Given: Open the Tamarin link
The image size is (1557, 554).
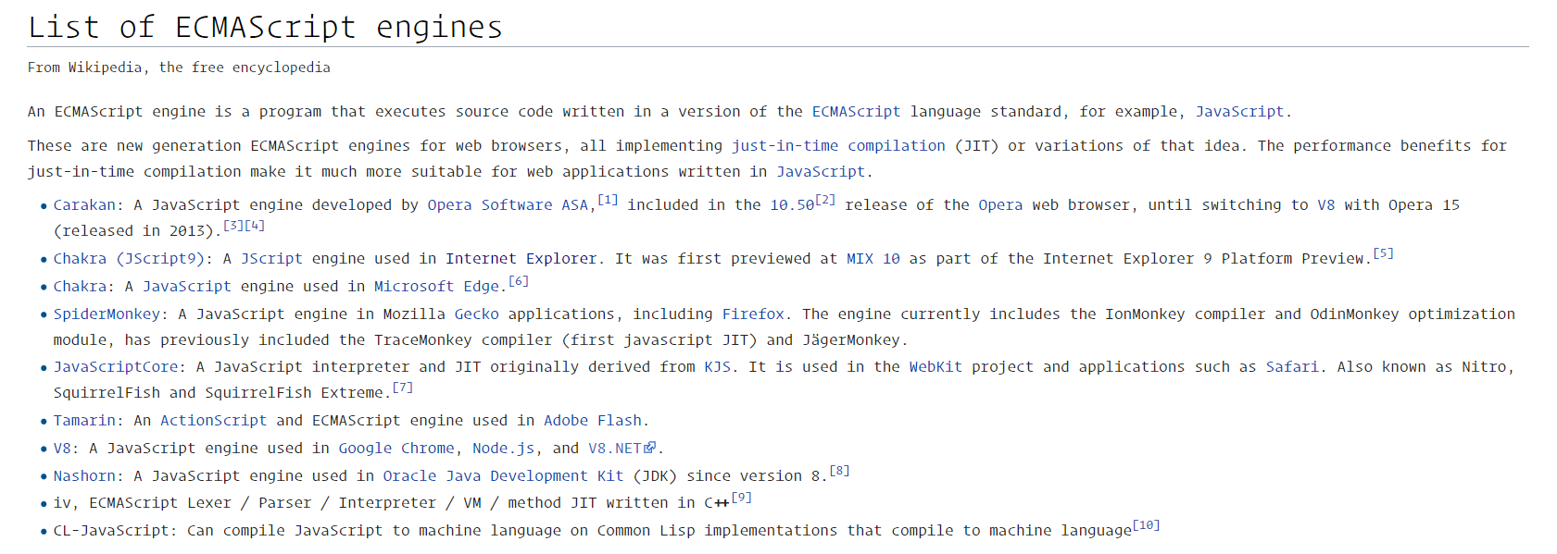Looking at the screenshot, I should [x=84, y=421].
